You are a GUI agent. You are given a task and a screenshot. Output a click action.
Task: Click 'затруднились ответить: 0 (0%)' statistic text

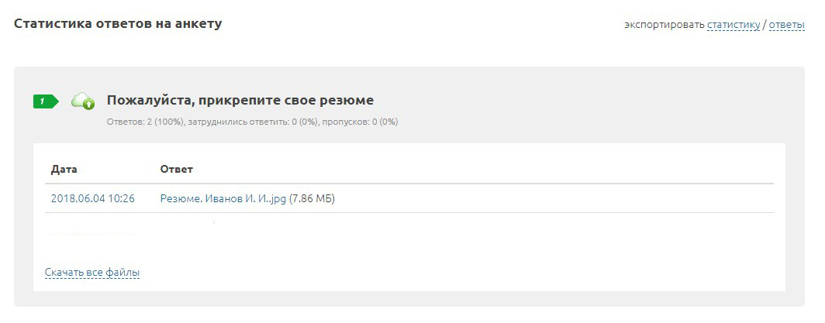[x=253, y=122]
